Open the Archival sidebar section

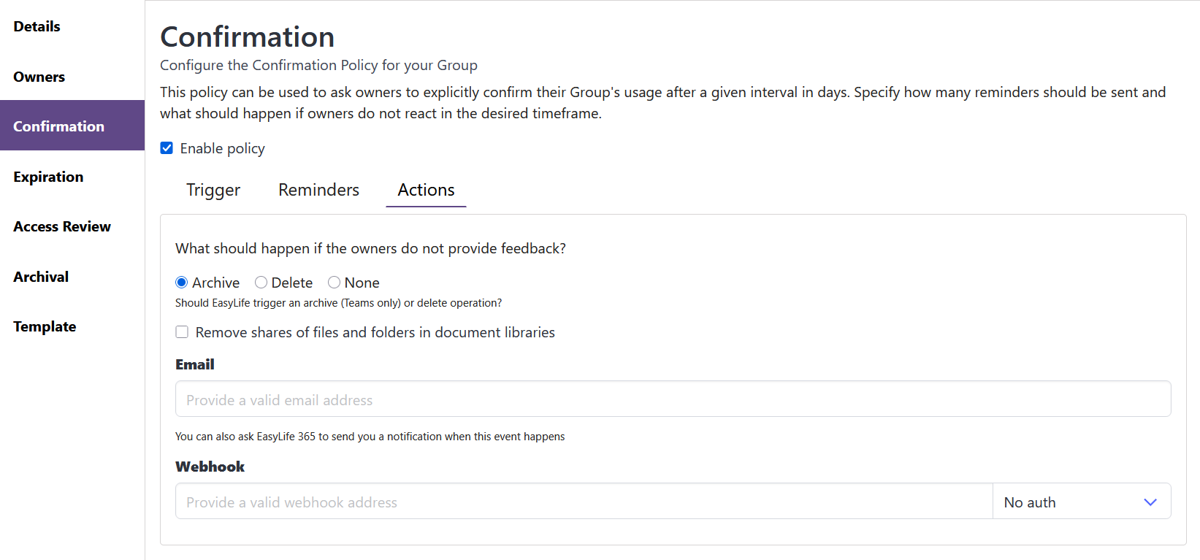pos(41,277)
